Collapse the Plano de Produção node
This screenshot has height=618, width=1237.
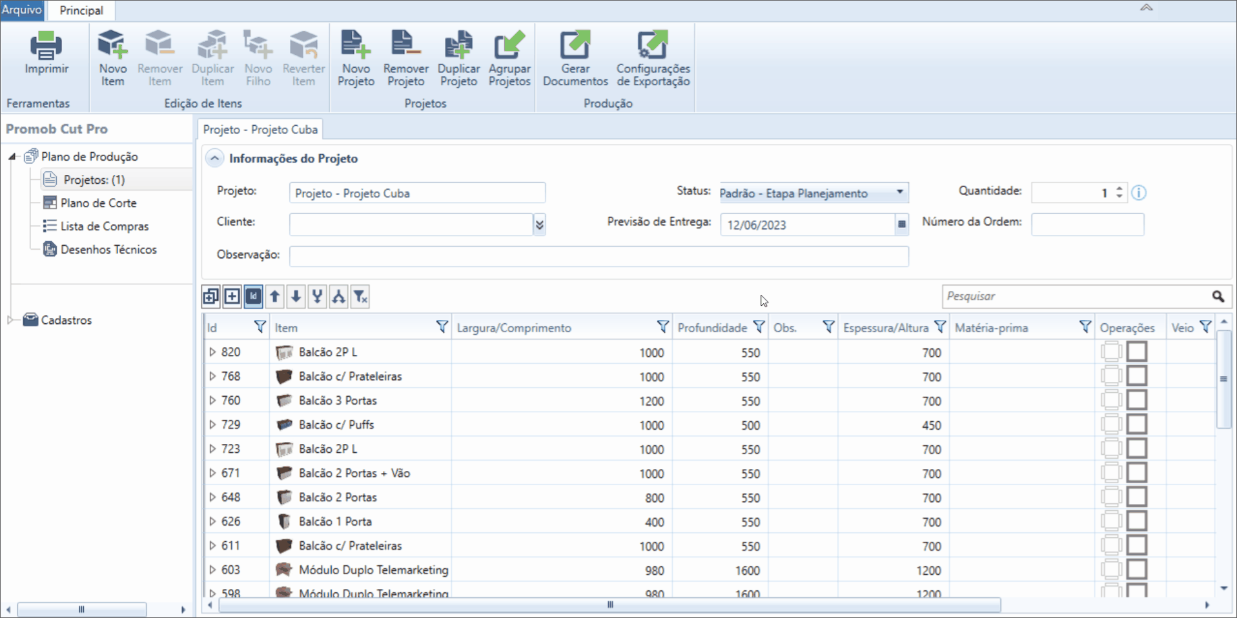pyautogui.click(x=12, y=156)
